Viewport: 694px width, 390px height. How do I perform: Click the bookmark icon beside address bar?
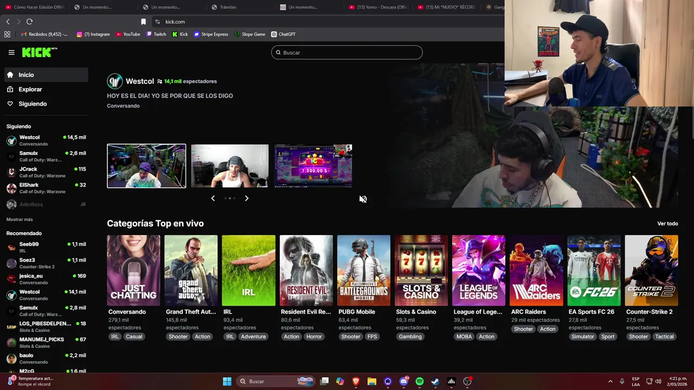pos(143,22)
